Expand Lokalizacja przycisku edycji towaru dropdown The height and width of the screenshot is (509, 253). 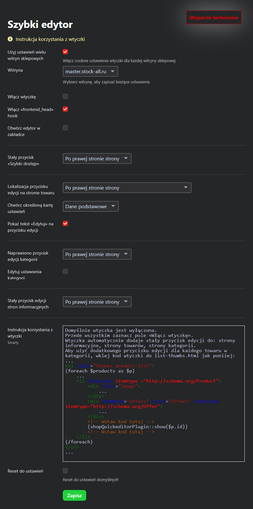tap(127, 188)
